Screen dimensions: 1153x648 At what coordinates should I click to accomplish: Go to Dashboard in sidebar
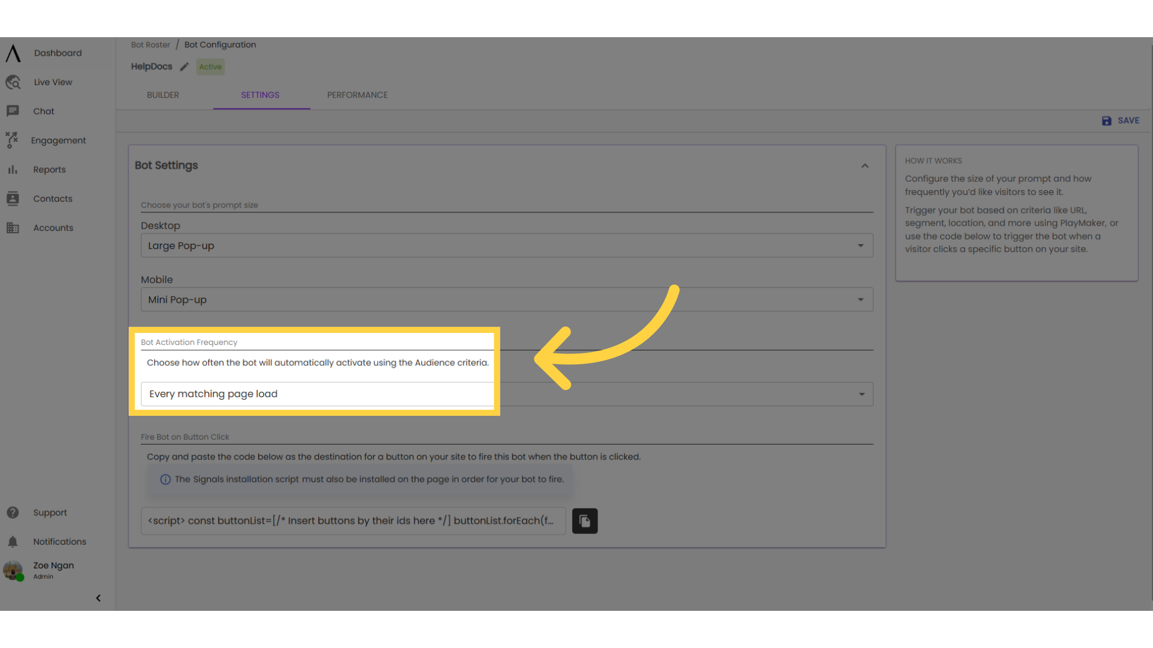58,53
